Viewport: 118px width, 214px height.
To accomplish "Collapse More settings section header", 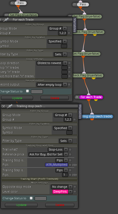I will (39, 183).
